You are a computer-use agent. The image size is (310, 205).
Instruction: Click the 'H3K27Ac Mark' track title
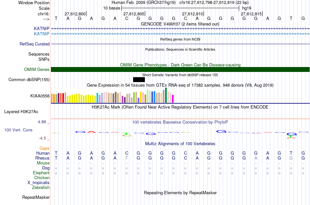(x=180, y=107)
